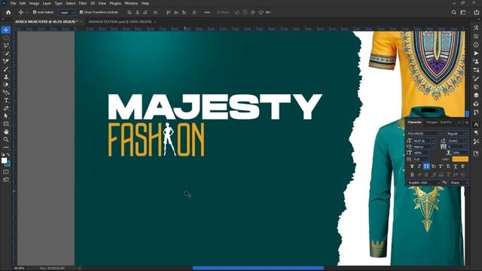The width and height of the screenshot is (482, 271).
Task: Open the tracking value dropdown
Action: coord(458,147)
